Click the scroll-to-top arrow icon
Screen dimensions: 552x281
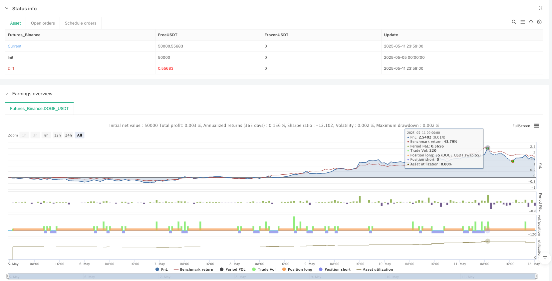pos(545,258)
